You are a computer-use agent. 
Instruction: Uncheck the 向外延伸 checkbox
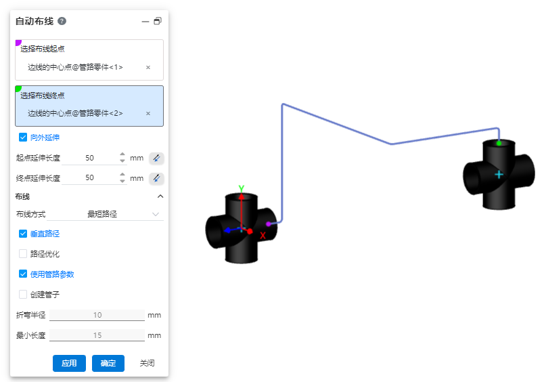tap(23, 137)
